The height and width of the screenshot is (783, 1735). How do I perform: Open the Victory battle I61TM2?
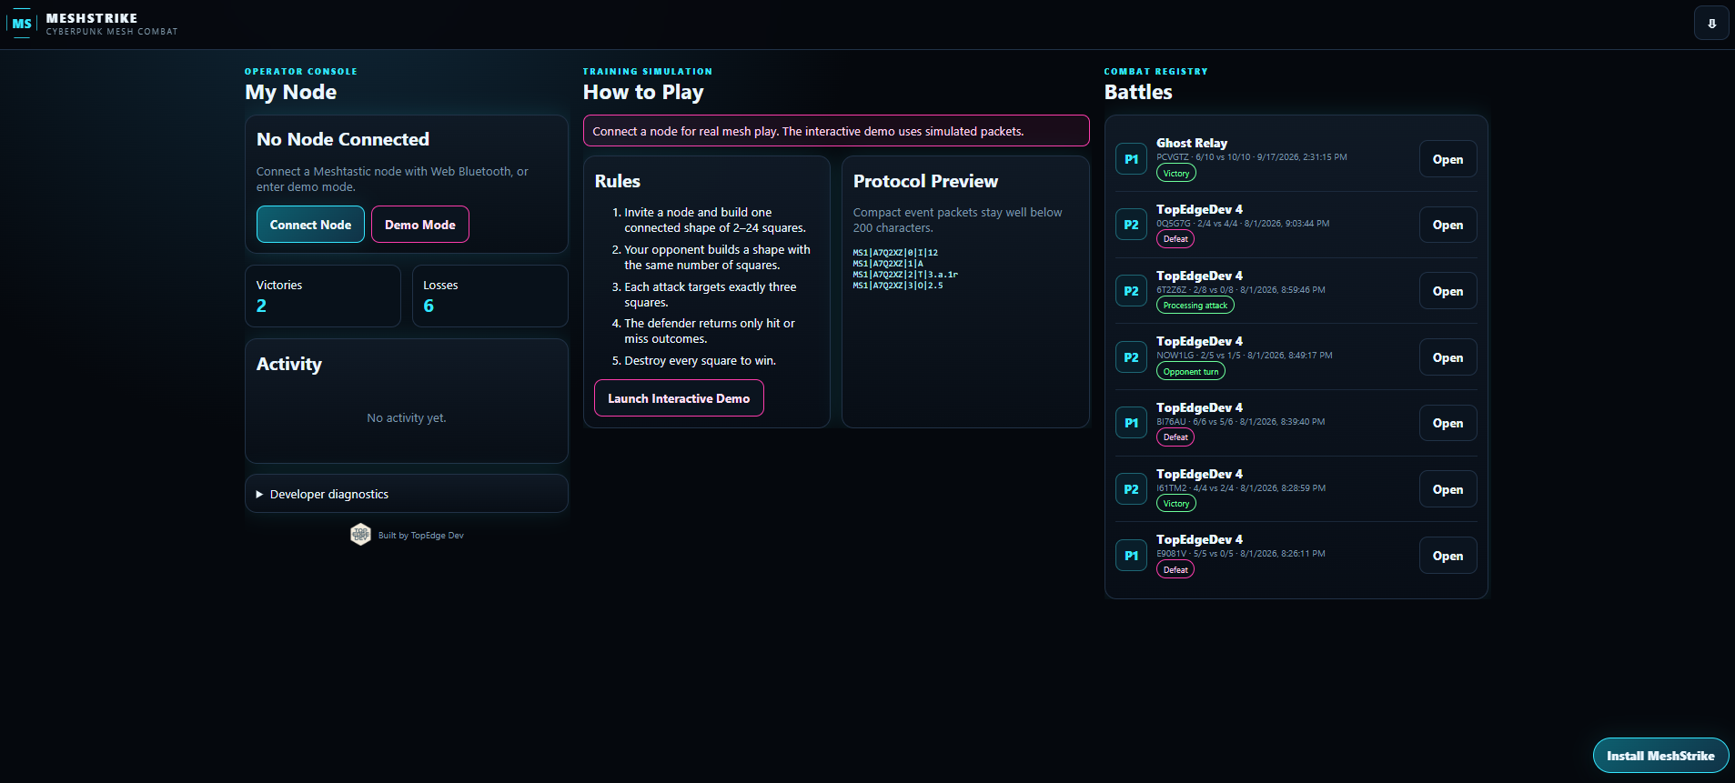pyautogui.click(x=1448, y=489)
